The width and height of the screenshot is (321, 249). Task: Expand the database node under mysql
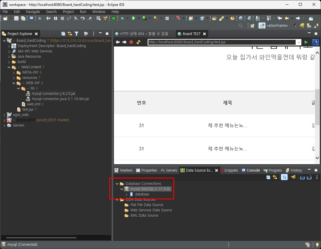tap(127, 195)
